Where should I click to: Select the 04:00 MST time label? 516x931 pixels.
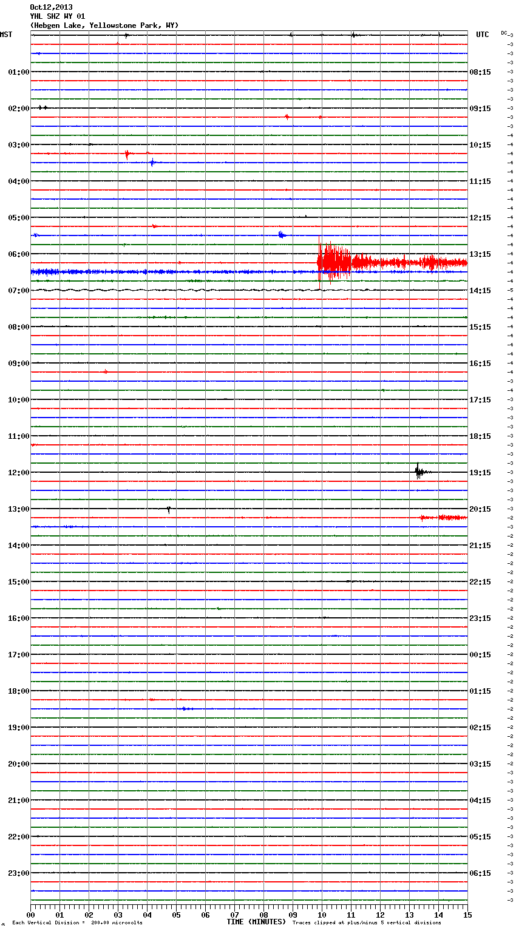(19, 181)
